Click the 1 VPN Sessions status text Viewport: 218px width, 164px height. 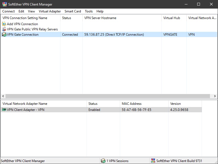(x=117, y=161)
